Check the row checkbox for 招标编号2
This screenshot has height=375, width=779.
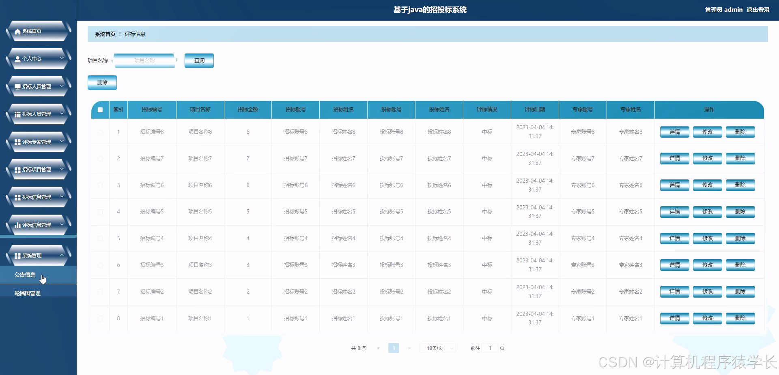pyautogui.click(x=100, y=292)
